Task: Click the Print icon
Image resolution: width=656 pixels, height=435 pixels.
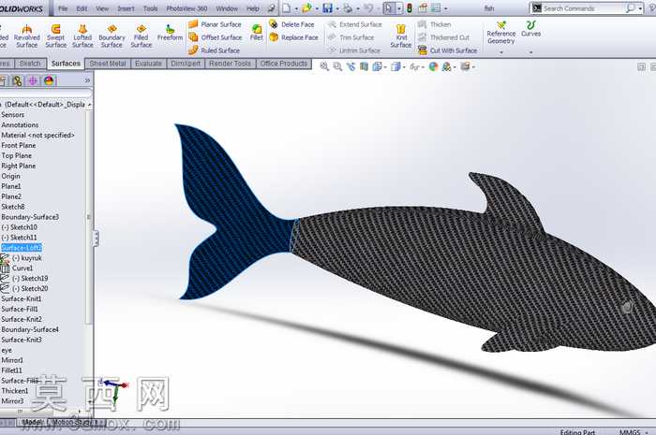Action: tap(348, 7)
